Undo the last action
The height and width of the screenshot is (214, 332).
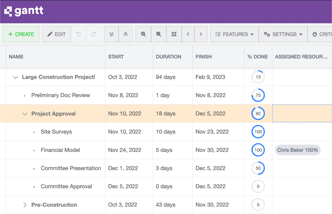click(78, 34)
